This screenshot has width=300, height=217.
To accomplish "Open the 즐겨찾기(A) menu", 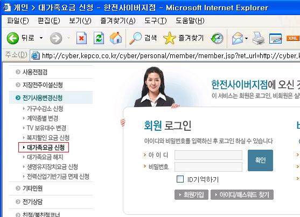I will [118, 20].
